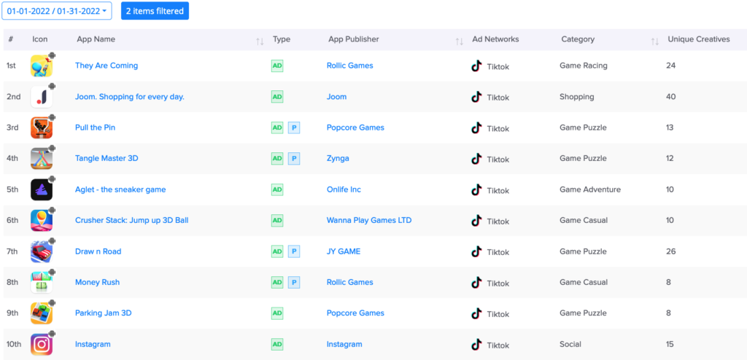The height and width of the screenshot is (360, 747).
Task: Click the 2 items filtered button
Action: click(155, 11)
